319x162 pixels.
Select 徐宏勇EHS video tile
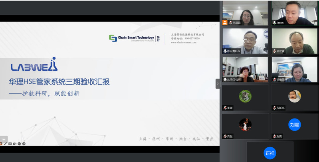pos(245,41)
